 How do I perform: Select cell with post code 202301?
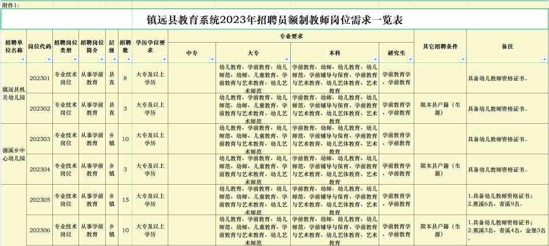point(40,78)
